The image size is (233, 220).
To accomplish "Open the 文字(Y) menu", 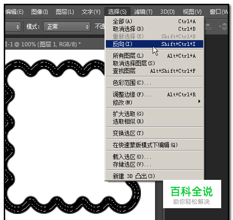I will pos(91,12).
